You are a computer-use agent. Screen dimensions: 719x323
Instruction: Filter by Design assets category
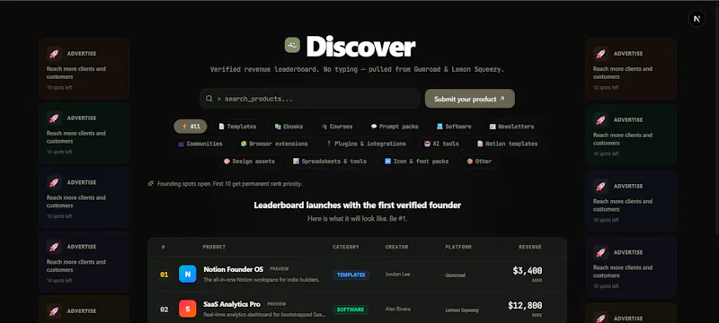[249, 161]
